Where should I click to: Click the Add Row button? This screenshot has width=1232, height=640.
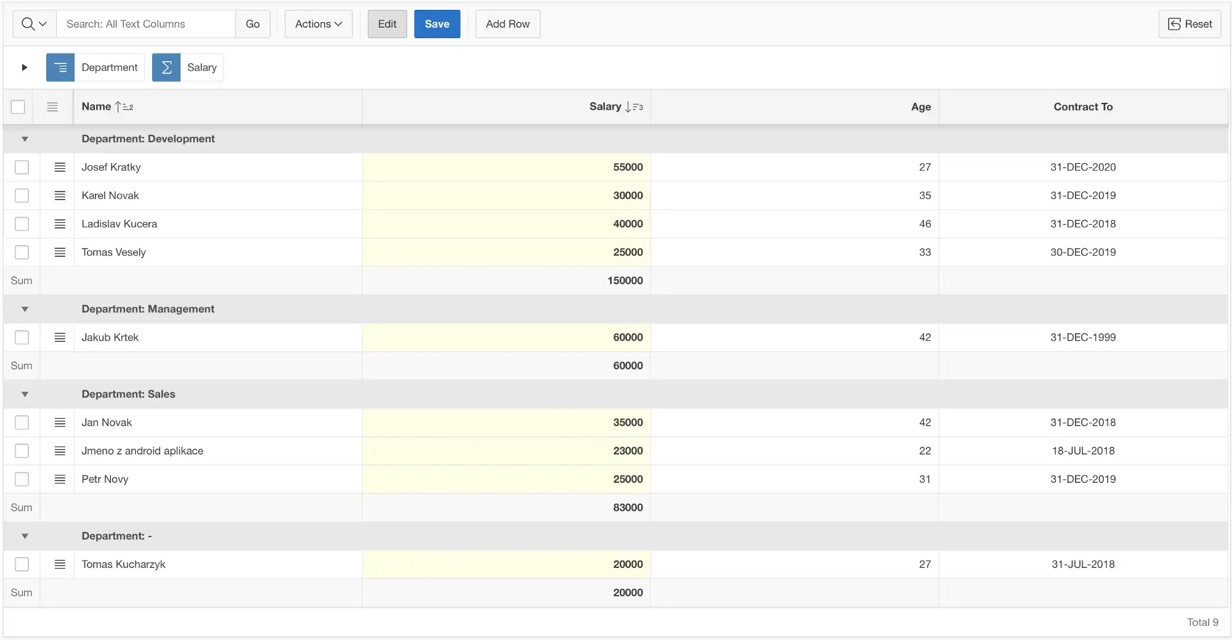tap(507, 24)
